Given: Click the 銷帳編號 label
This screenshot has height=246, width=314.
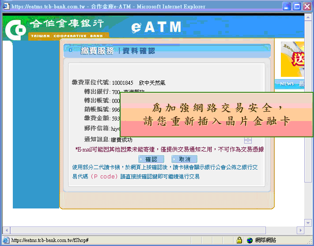Looking at the screenshot, I should point(97,109).
